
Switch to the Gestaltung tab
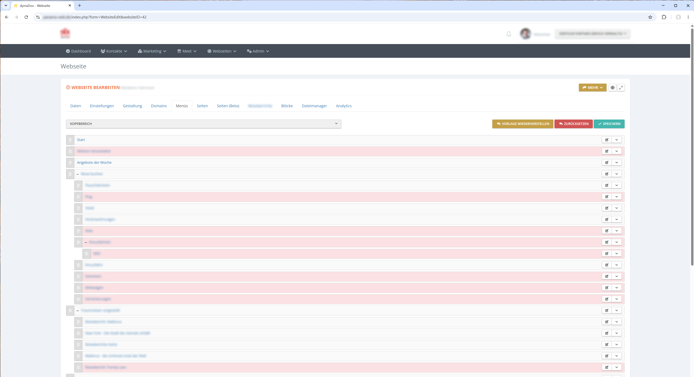[132, 106]
